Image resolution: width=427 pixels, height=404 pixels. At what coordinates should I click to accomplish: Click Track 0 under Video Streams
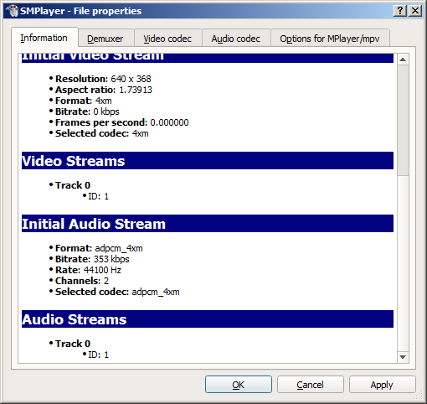(73, 185)
